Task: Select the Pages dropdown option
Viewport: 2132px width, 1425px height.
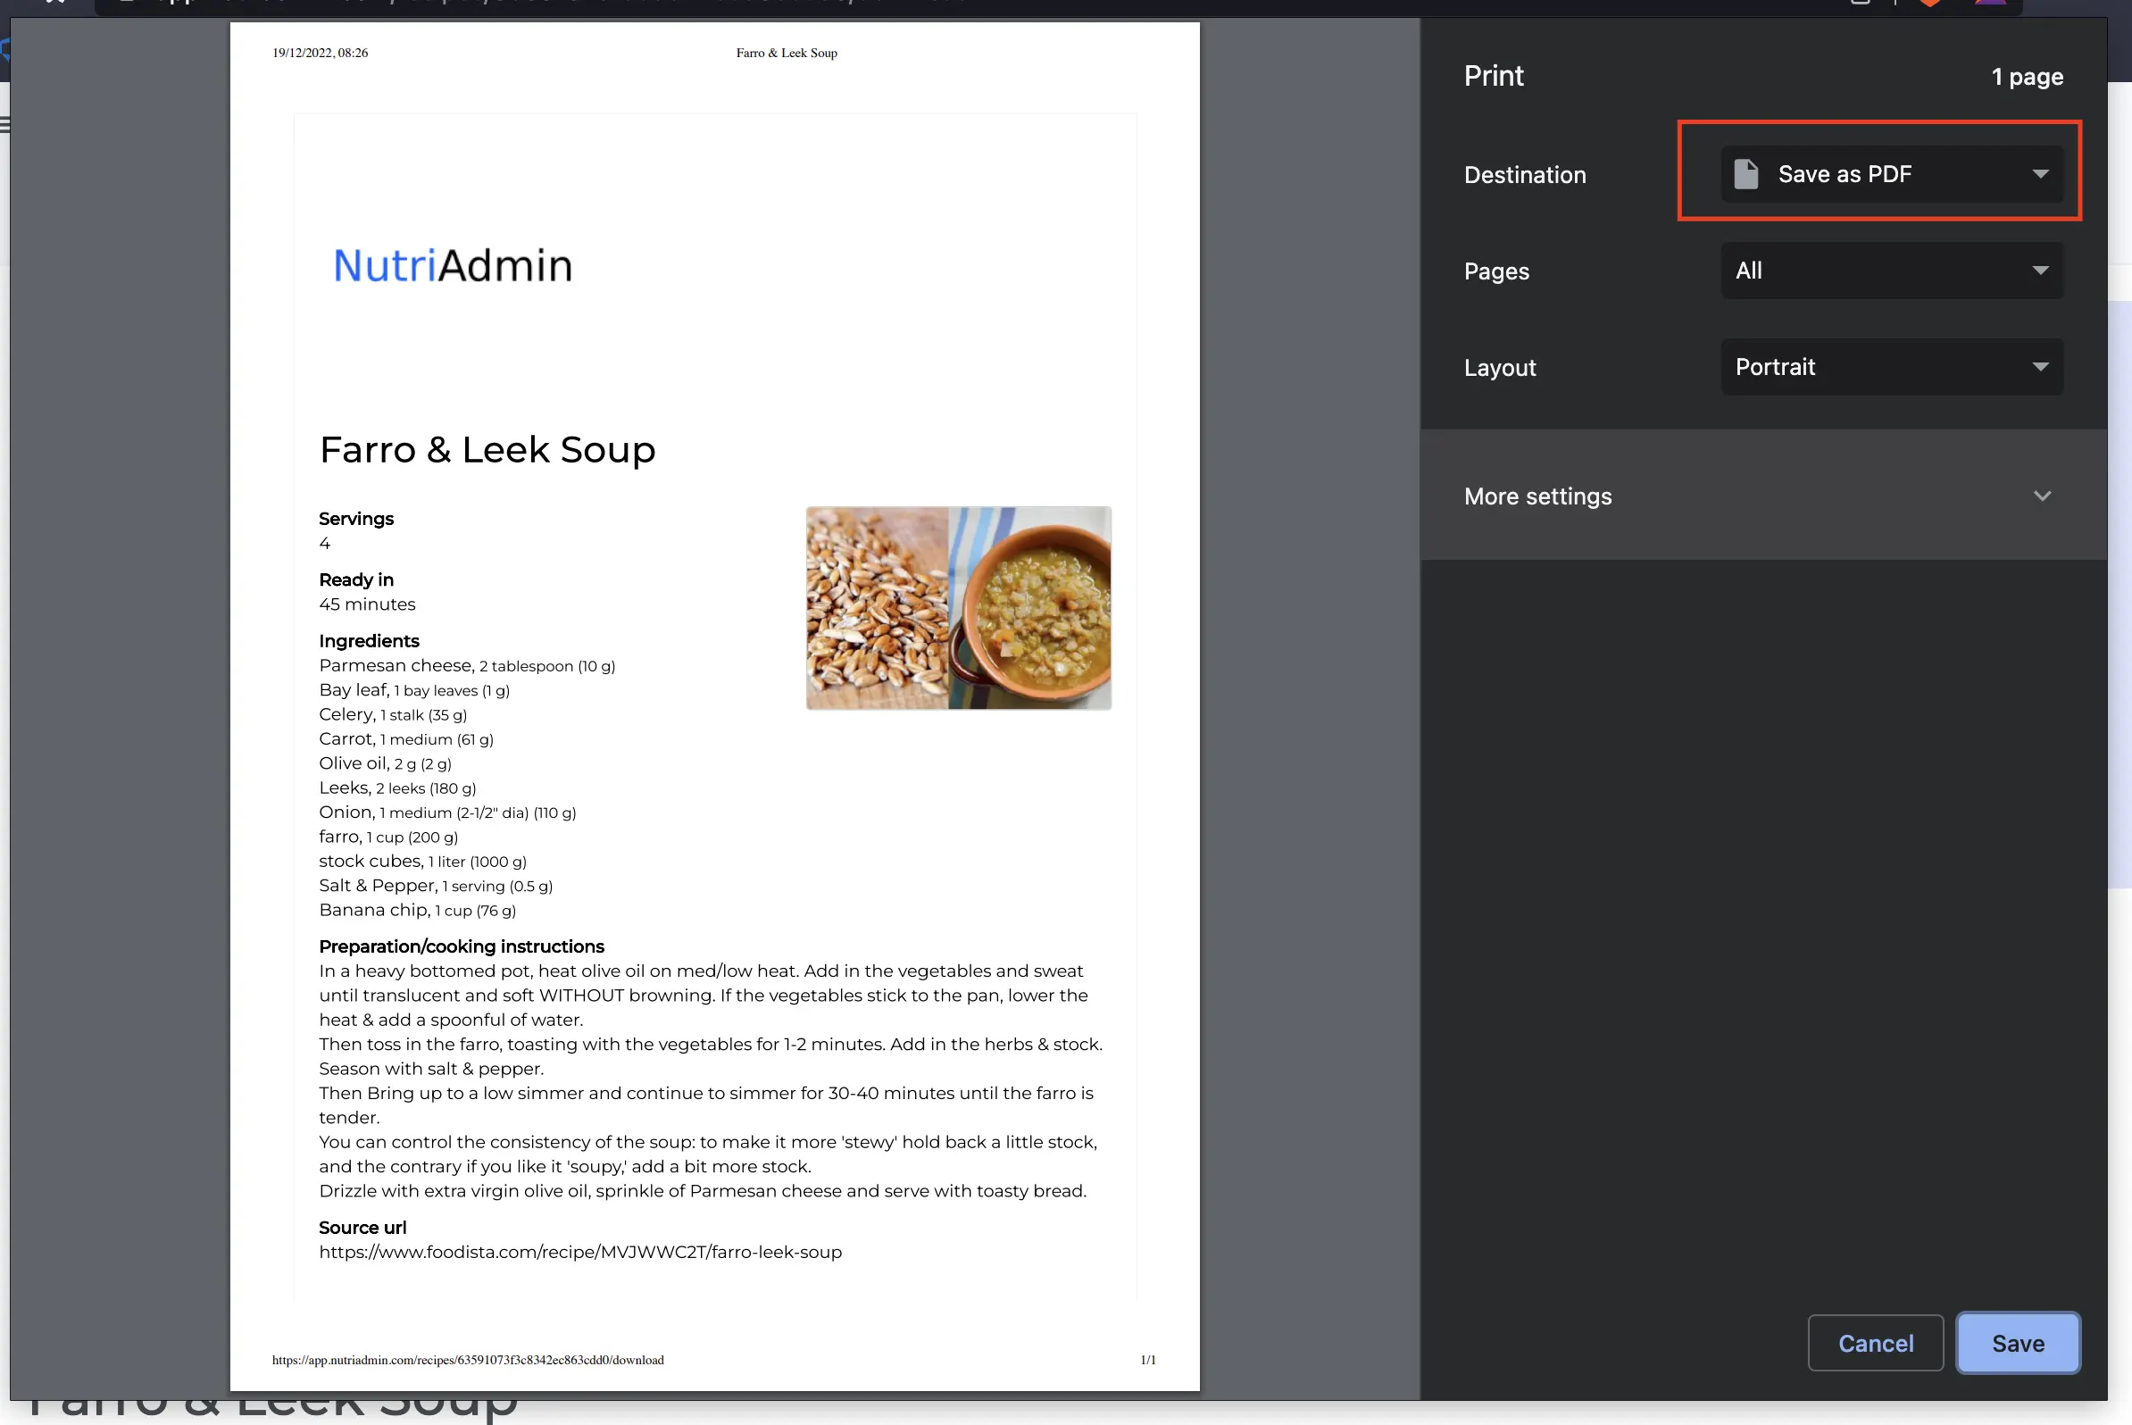Action: 1892,271
